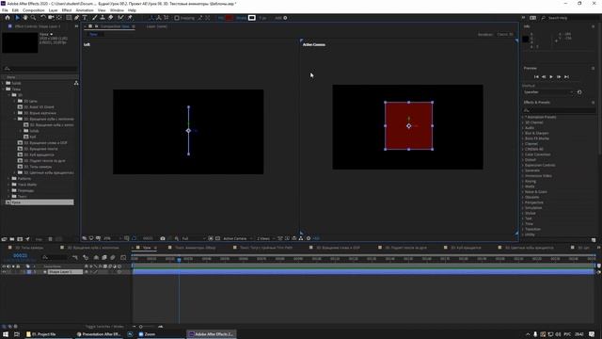The image size is (602, 339).
Task: Click the Flowchart icon in Project panel
Action: (76, 83)
